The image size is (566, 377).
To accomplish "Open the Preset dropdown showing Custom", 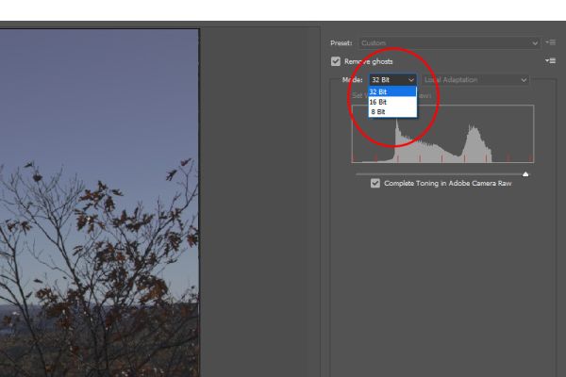I will coord(449,43).
